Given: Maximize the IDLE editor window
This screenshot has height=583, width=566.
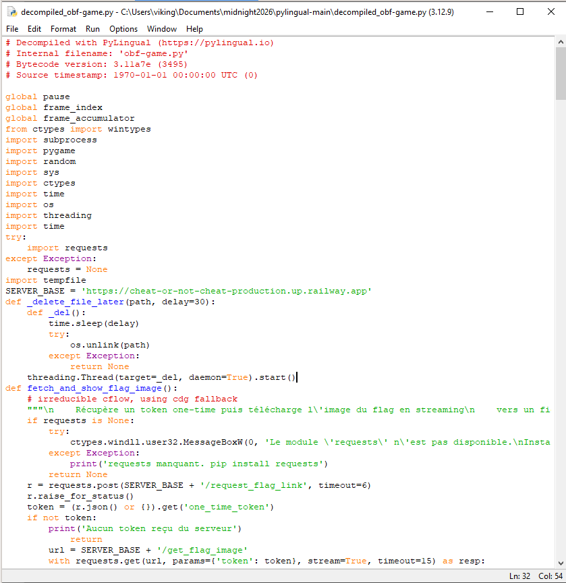Looking at the screenshot, I should click(x=519, y=12).
